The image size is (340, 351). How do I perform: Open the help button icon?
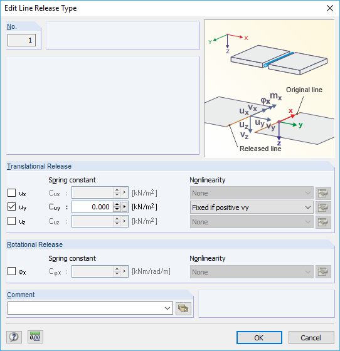(14, 337)
